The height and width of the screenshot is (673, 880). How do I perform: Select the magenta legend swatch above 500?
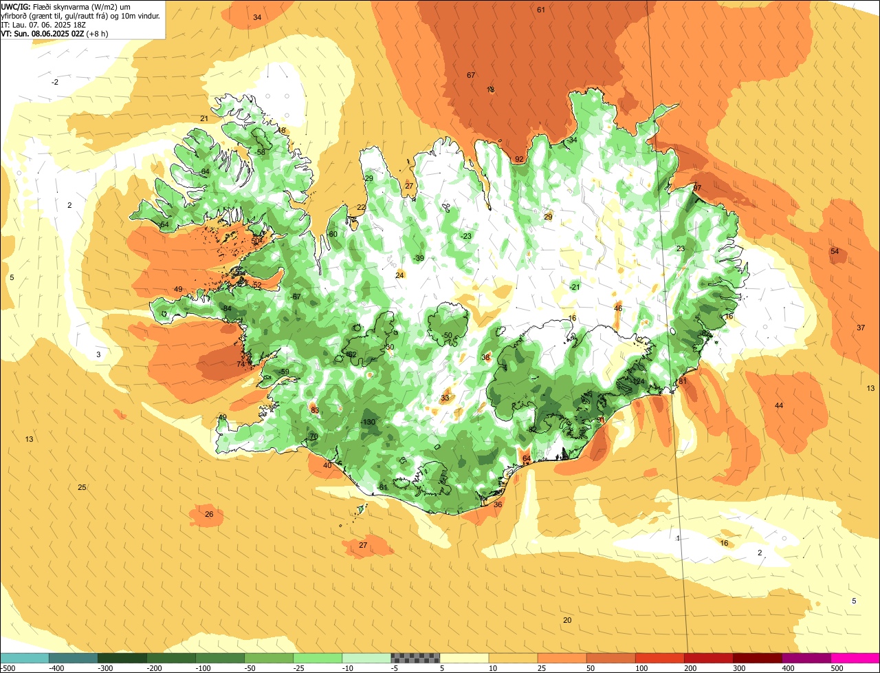click(x=855, y=658)
